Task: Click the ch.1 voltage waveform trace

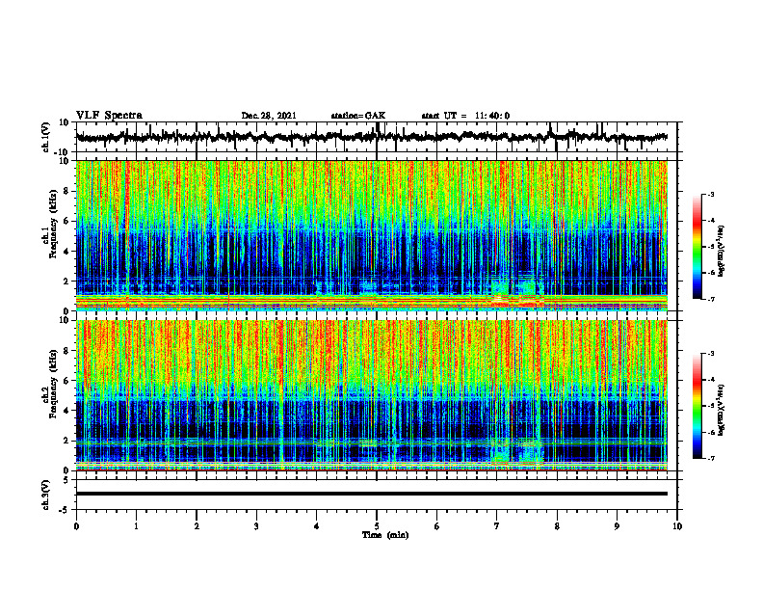Action: [372, 137]
